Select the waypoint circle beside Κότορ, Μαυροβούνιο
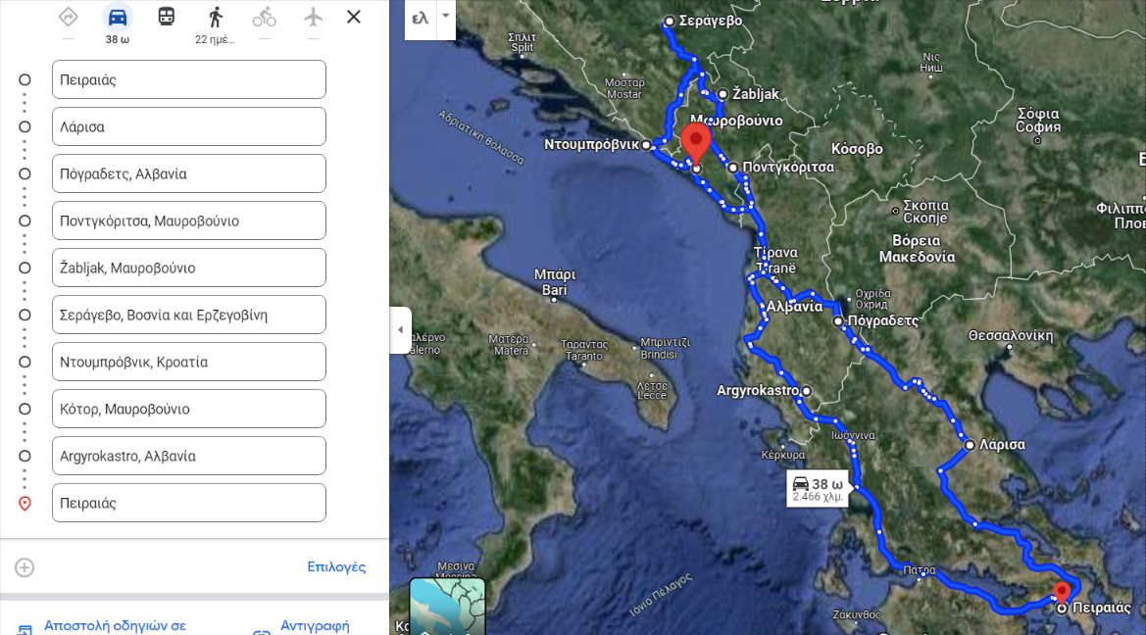 25,410
